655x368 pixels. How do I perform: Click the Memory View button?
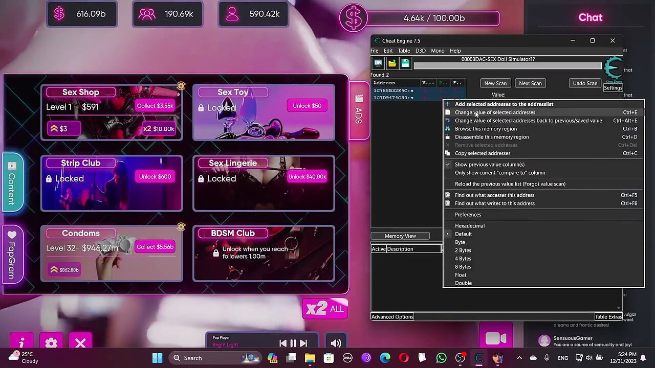pyautogui.click(x=400, y=236)
